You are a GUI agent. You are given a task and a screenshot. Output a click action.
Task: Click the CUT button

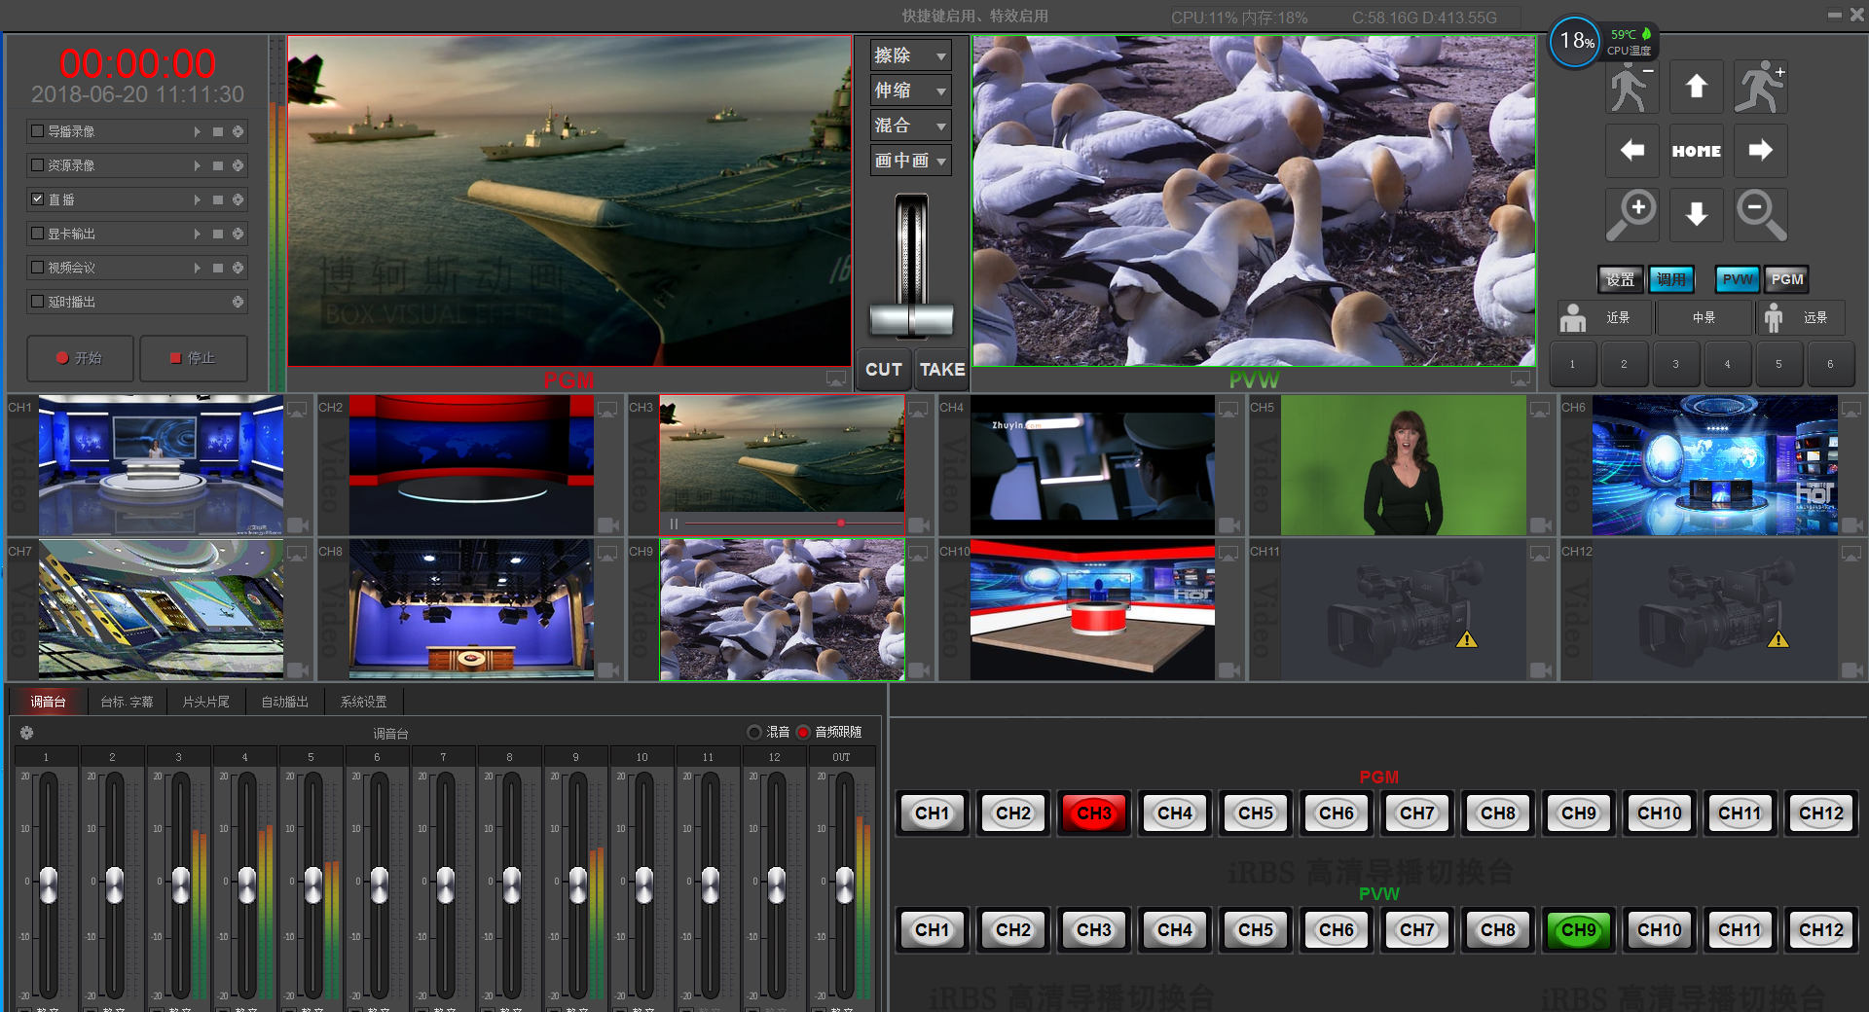[x=883, y=370]
